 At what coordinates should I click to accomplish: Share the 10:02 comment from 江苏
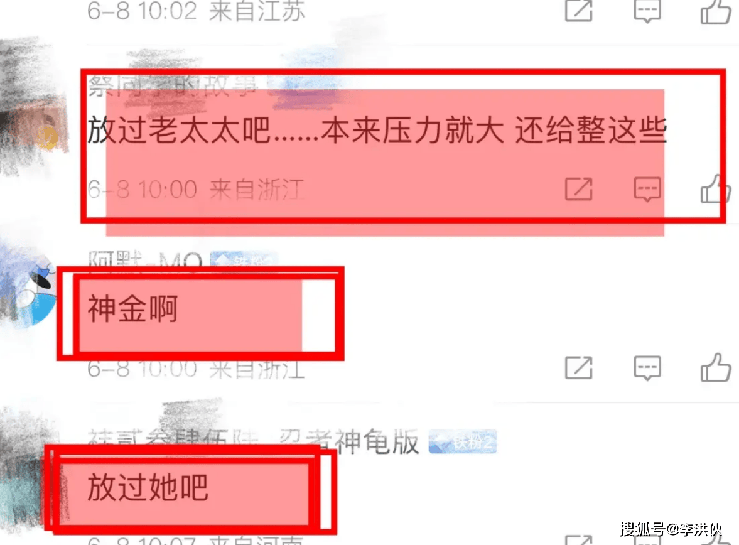coord(579,11)
